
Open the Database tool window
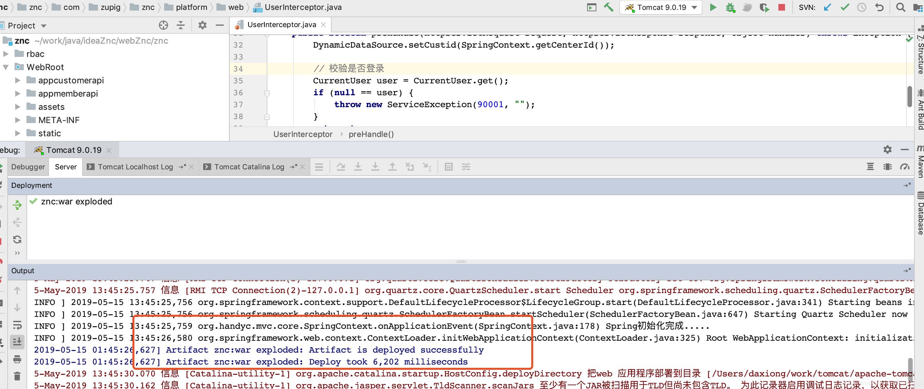click(920, 214)
